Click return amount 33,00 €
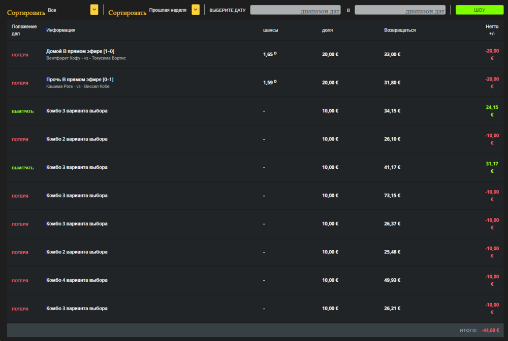 pos(392,54)
